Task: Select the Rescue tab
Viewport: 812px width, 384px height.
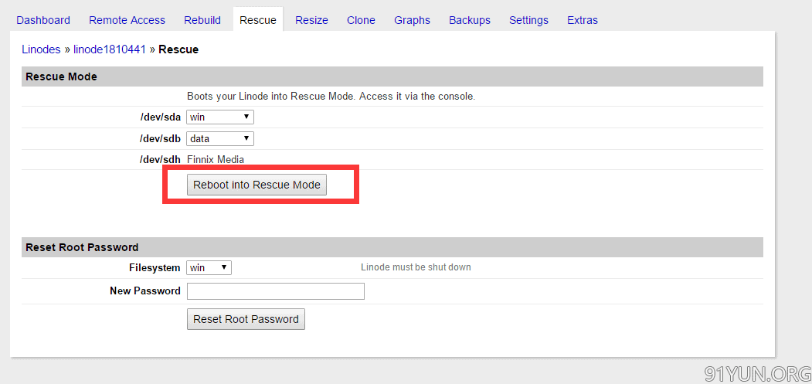Action: pyautogui.click(x=258, y=20)
